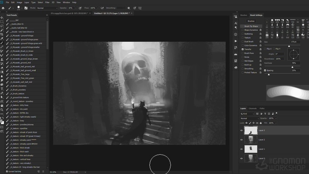Click the Home icon in options bar

pos(3,8)
